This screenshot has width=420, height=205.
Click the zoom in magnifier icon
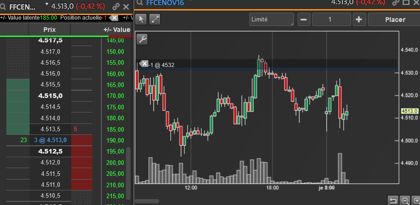(416, 201)
